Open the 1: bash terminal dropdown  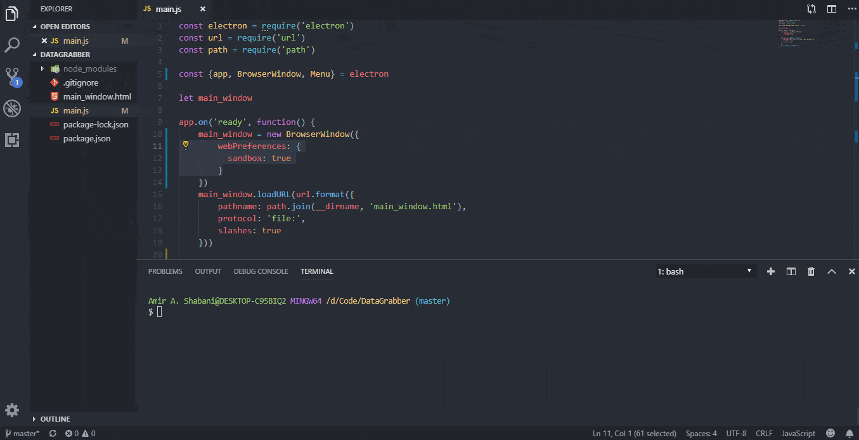pos(707,271)
